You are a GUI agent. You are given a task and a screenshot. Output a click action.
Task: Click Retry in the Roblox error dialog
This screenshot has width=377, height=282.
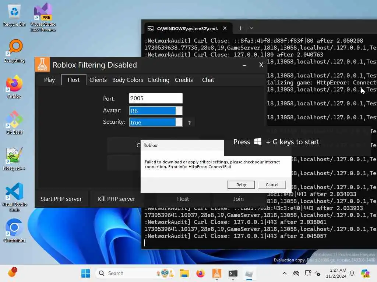(241, 185)
